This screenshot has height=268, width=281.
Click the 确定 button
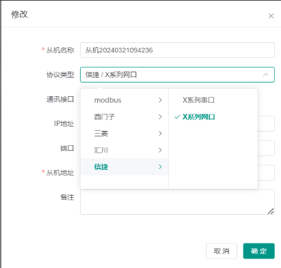coord(259,251)
